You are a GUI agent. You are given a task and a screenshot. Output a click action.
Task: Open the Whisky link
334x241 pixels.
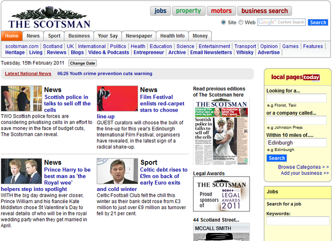245,52
